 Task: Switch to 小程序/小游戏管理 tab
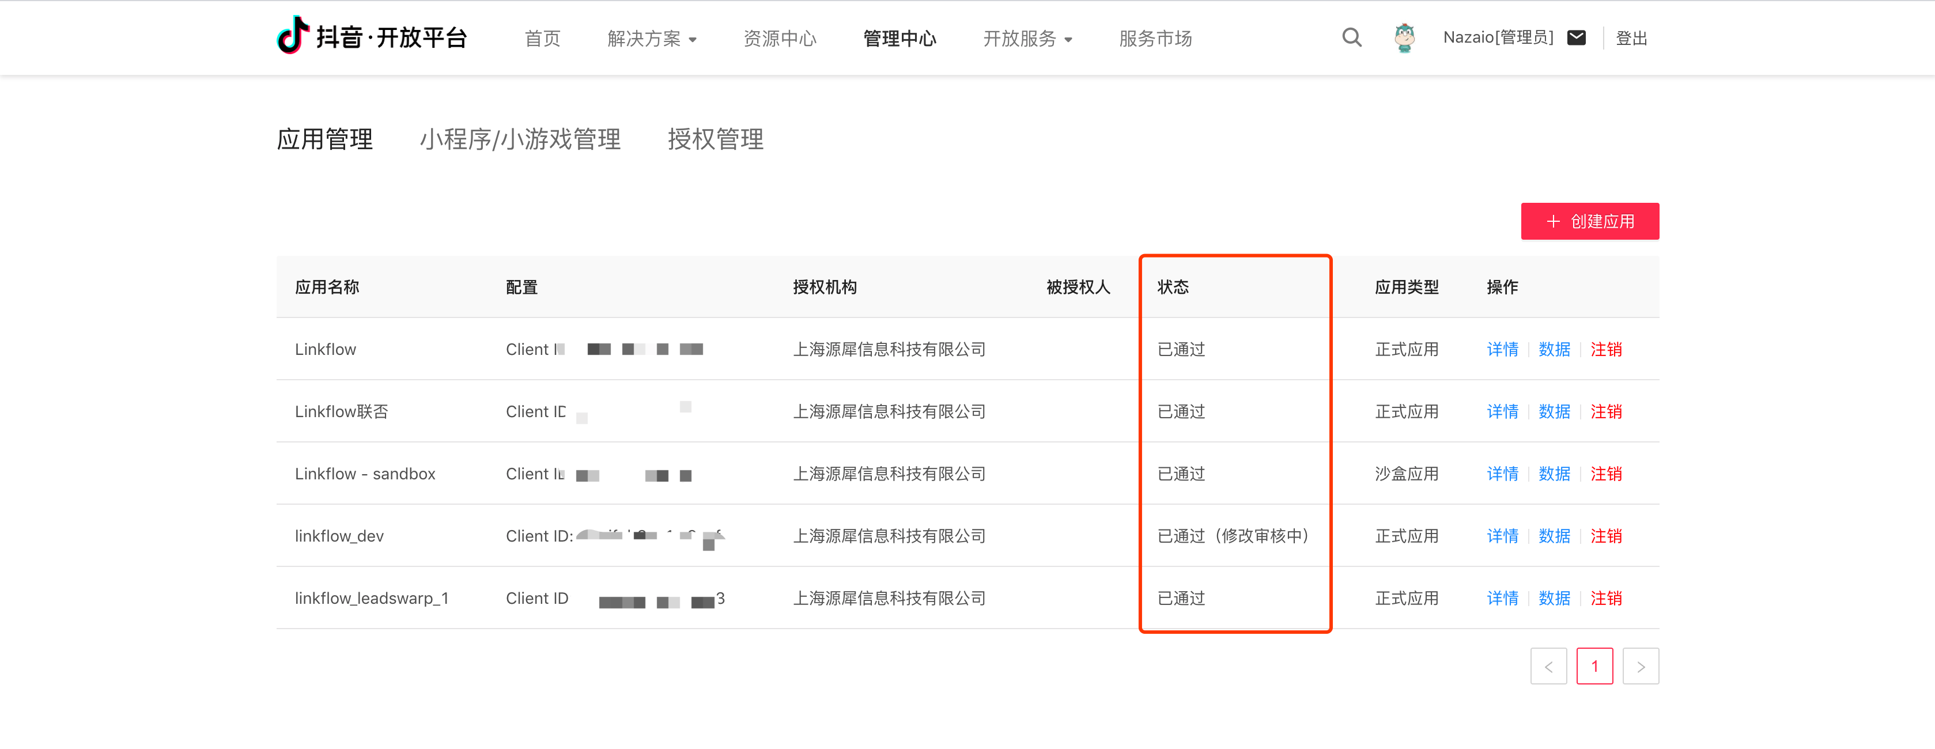(520, 139)
